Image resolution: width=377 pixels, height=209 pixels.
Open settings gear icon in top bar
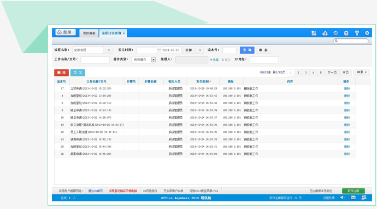point(335,33)
